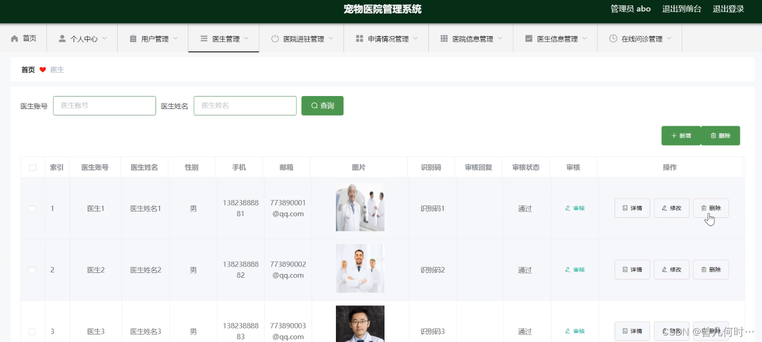Click the person icon of 个人中心
The height and width of the screenshot is (342, 762).
click(62, 39)
